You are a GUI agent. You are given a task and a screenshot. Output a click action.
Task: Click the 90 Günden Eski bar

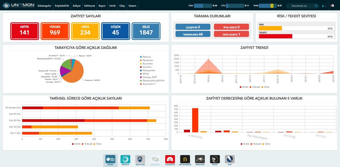tap(86, 108)
